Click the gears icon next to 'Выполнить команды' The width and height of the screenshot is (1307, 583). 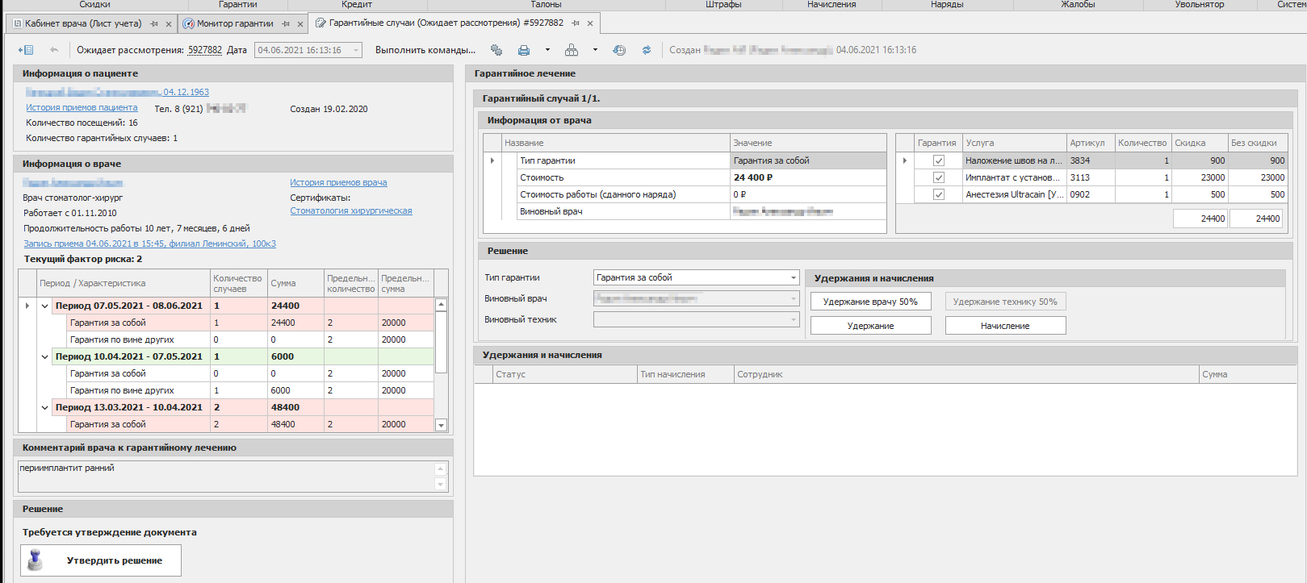496,50
